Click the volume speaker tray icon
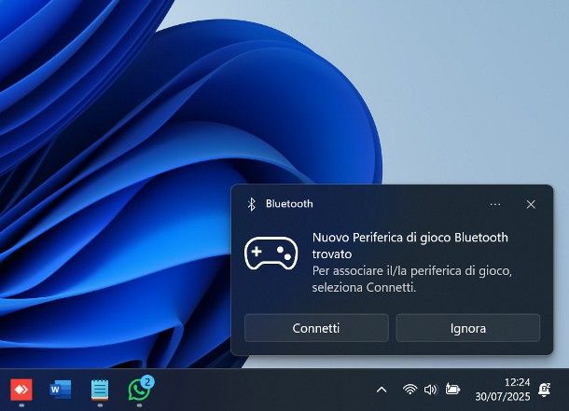569x411 pixels. 430,390
